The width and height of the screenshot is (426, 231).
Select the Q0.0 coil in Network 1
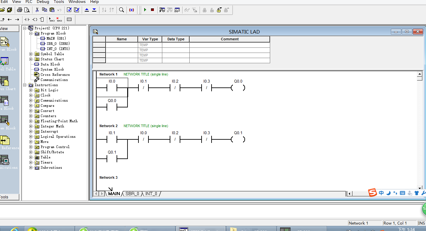pos(238,87)
